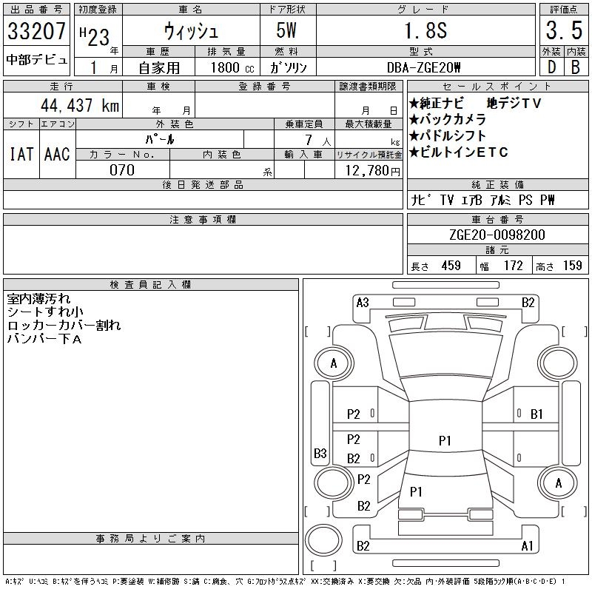The height and width of the screenshot is (592, 592).
Task: Select the P1 mark on the car roof
Action: click(x=445, y=441)
